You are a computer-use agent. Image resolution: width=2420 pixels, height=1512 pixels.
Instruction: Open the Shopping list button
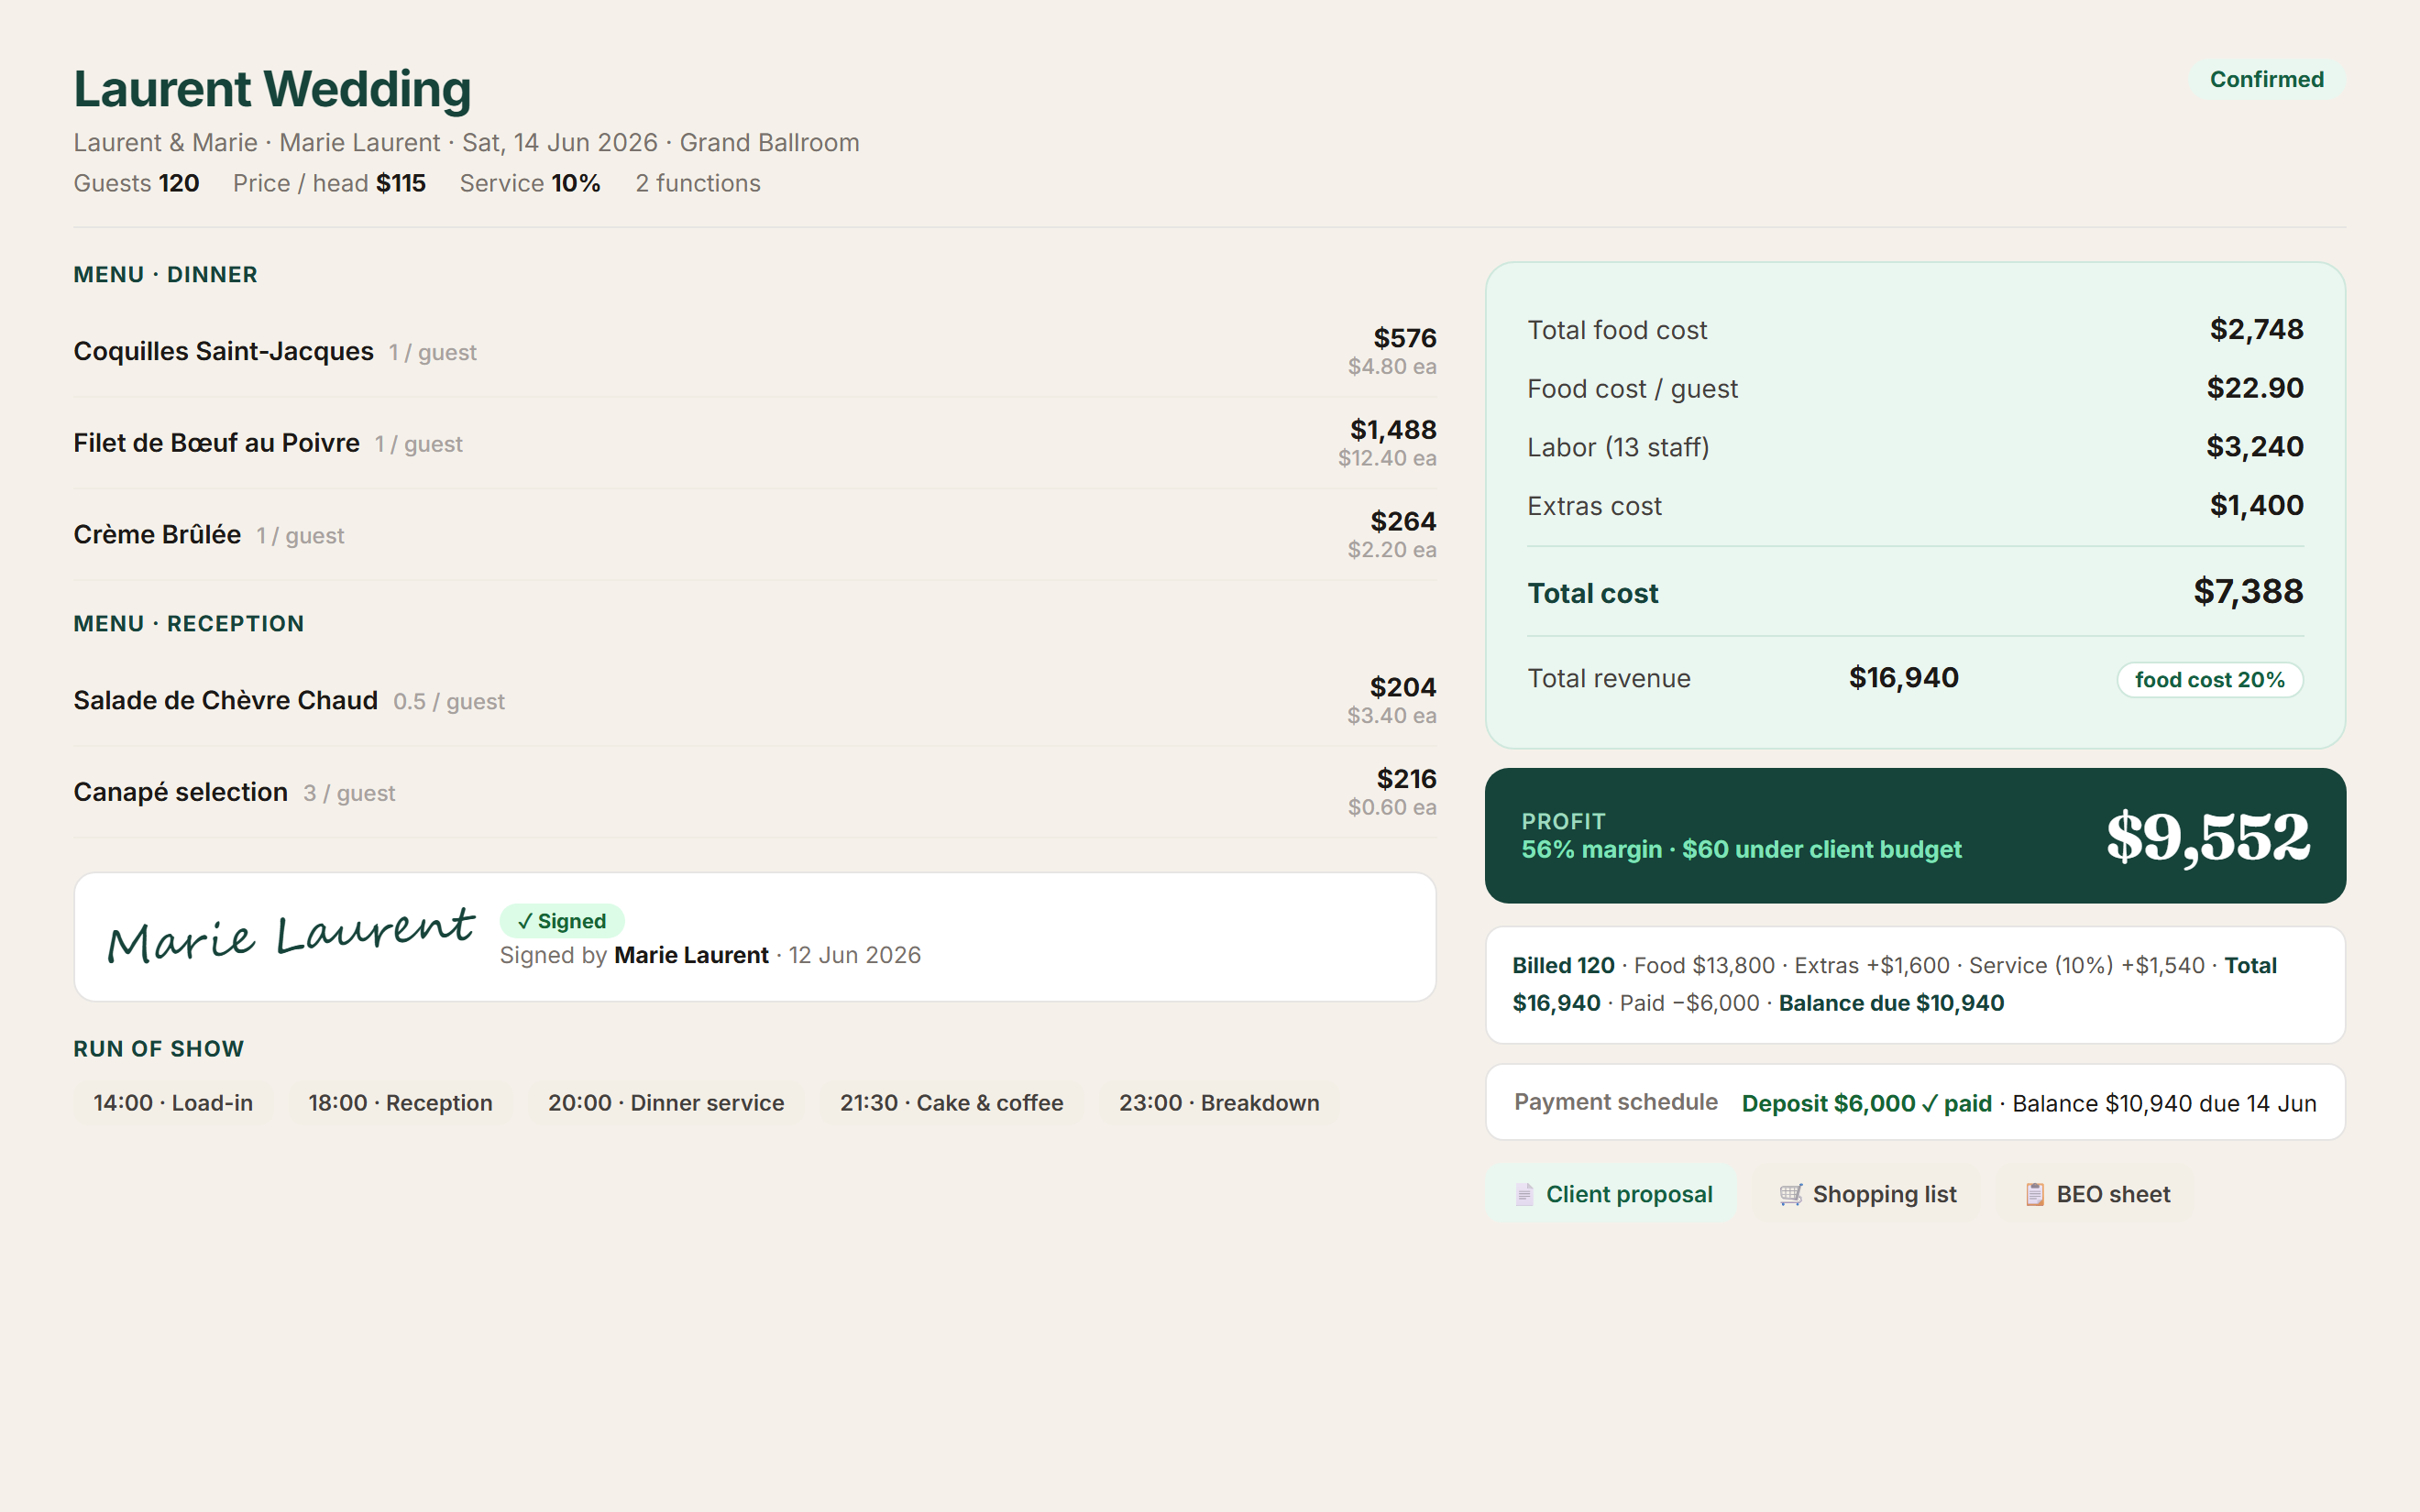(1867, 1194)
